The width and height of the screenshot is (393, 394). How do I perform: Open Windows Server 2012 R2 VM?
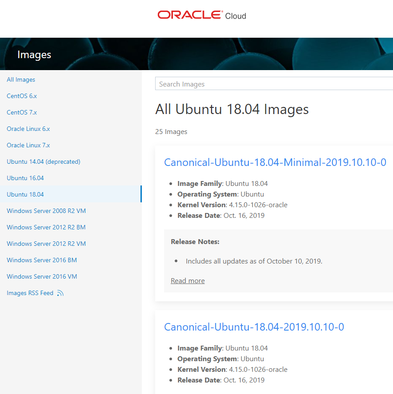(46, 244)
